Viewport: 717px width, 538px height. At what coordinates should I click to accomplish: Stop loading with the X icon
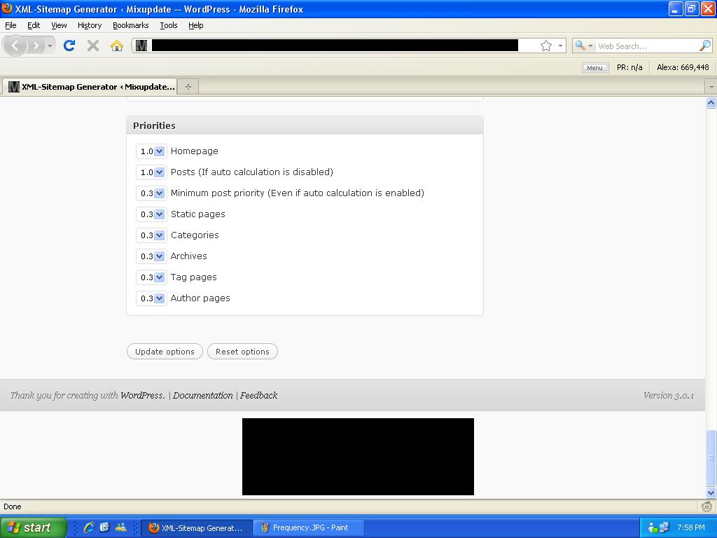[93, 46]
